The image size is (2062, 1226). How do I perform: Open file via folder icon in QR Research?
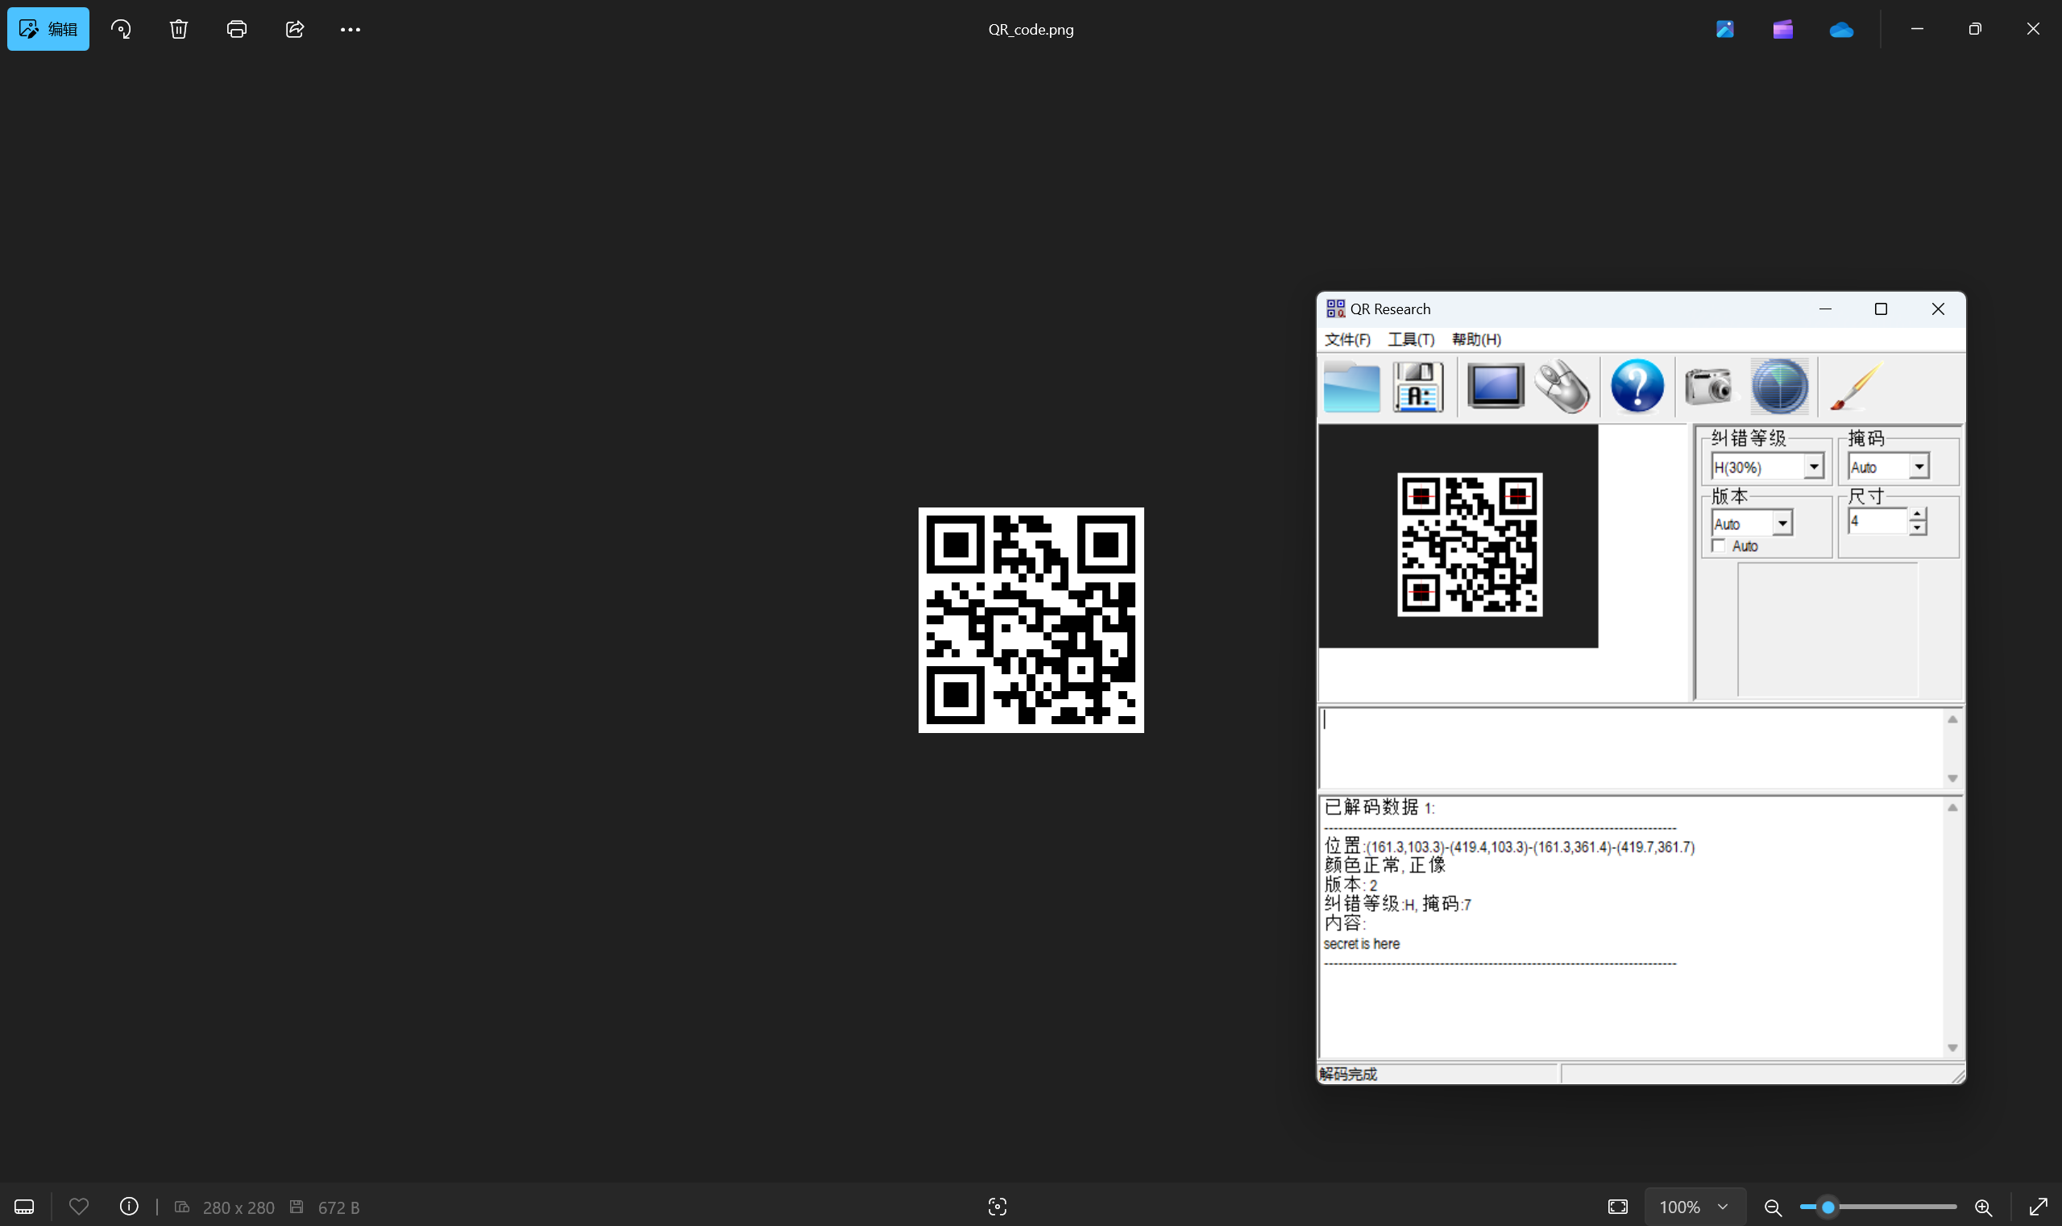tap(1351, 386)
